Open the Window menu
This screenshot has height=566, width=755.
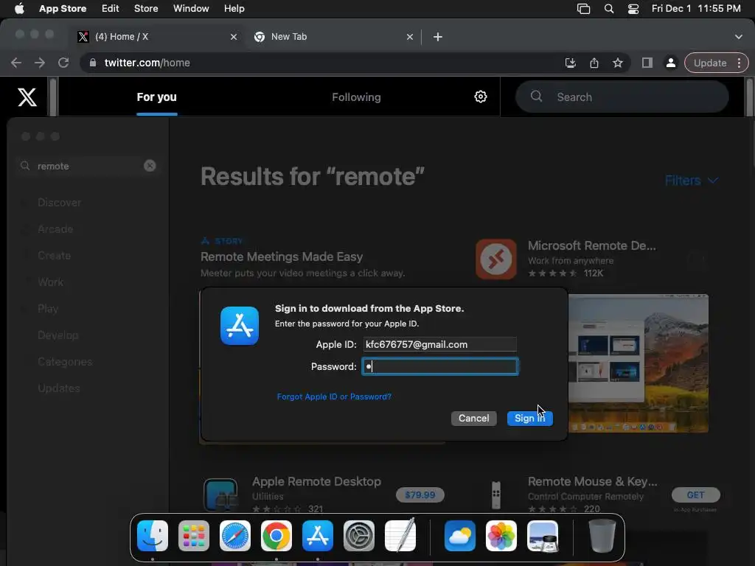[x=191, y=9]
